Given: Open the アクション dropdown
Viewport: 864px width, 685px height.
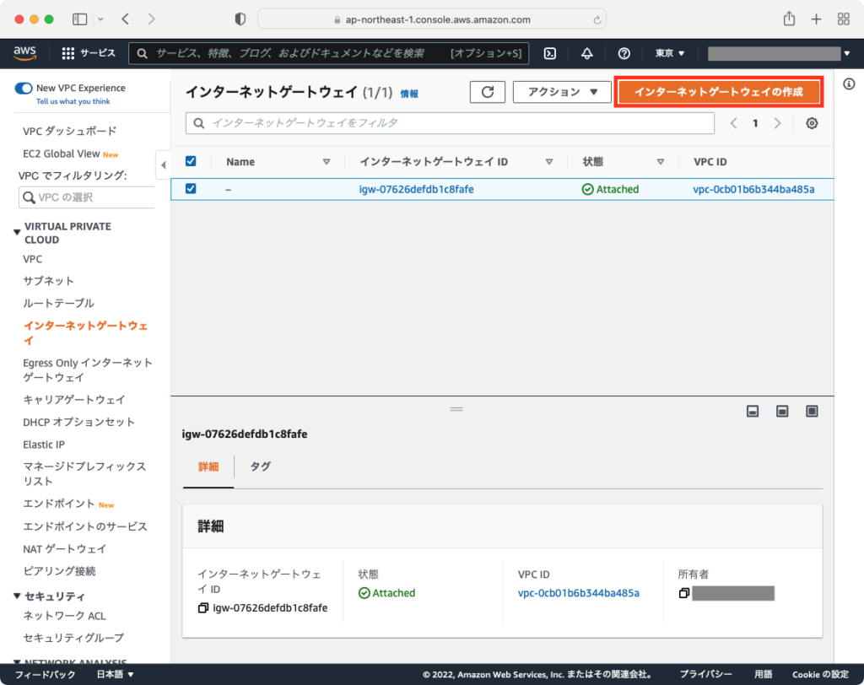Looking at the screenshot, I should click(562, 91).
